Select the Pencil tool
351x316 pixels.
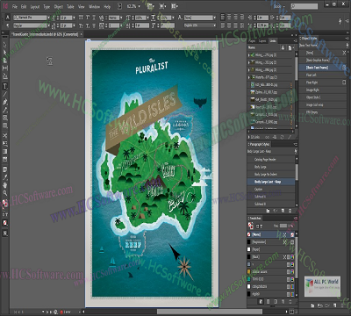[5, 110]
